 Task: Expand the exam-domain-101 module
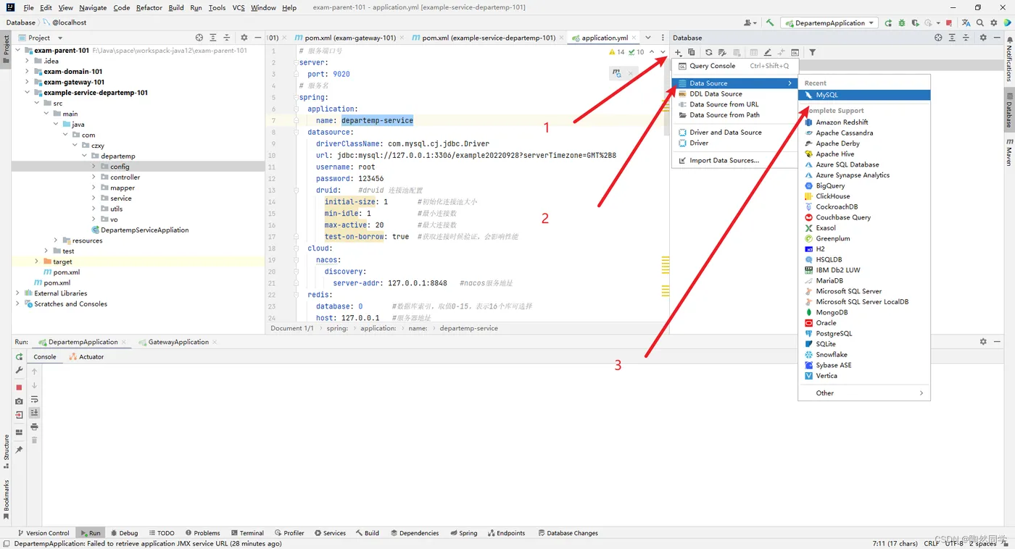coord(28,72)
